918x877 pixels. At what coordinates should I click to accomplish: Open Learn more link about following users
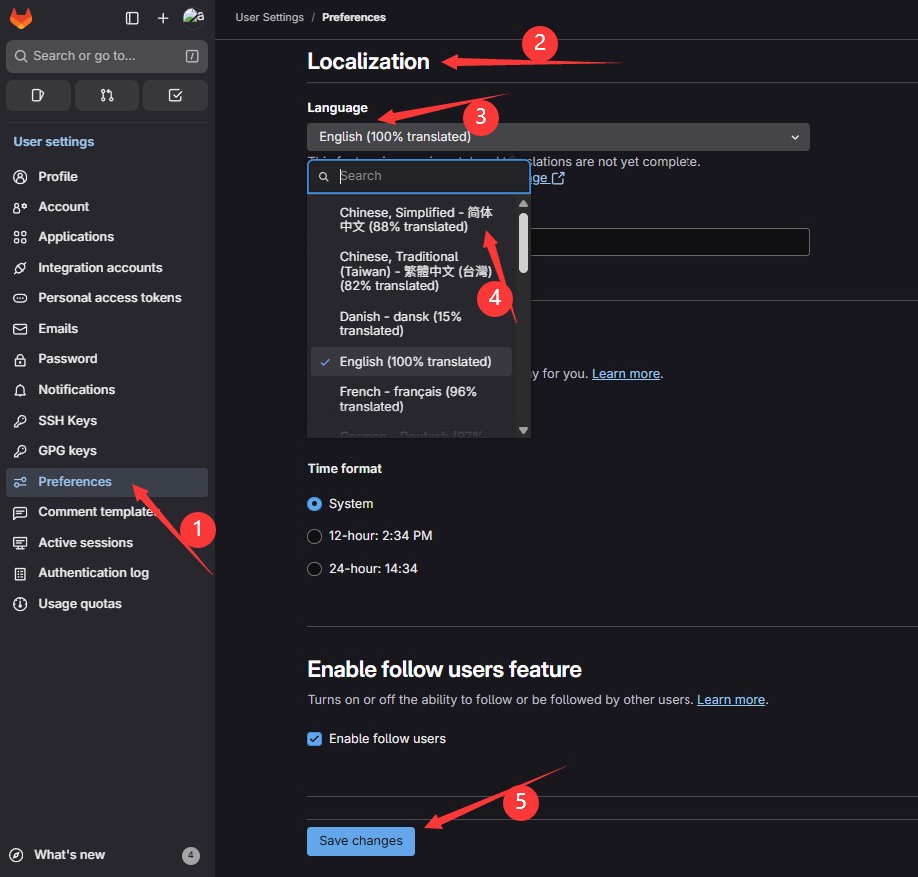click(731, 700)
